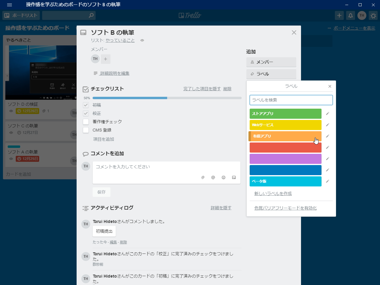Check the CMS 登録 checklist item
Screen dimensions: 380x285
click(x=86, y=130)
